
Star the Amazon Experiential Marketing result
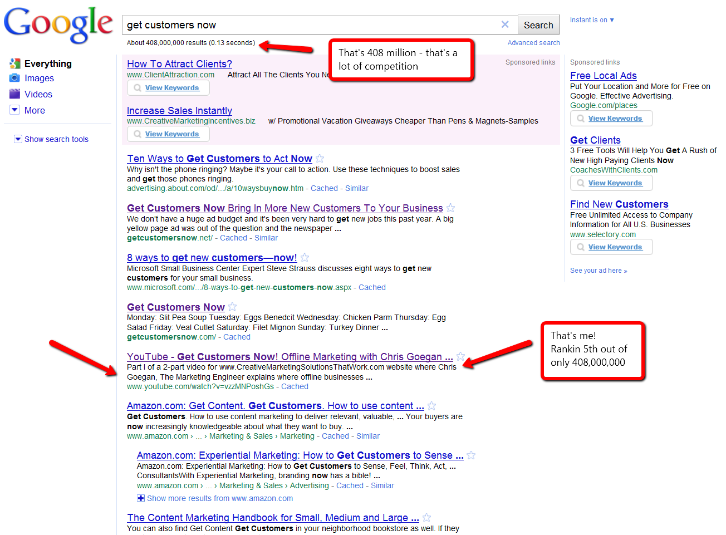click(471, 455)
